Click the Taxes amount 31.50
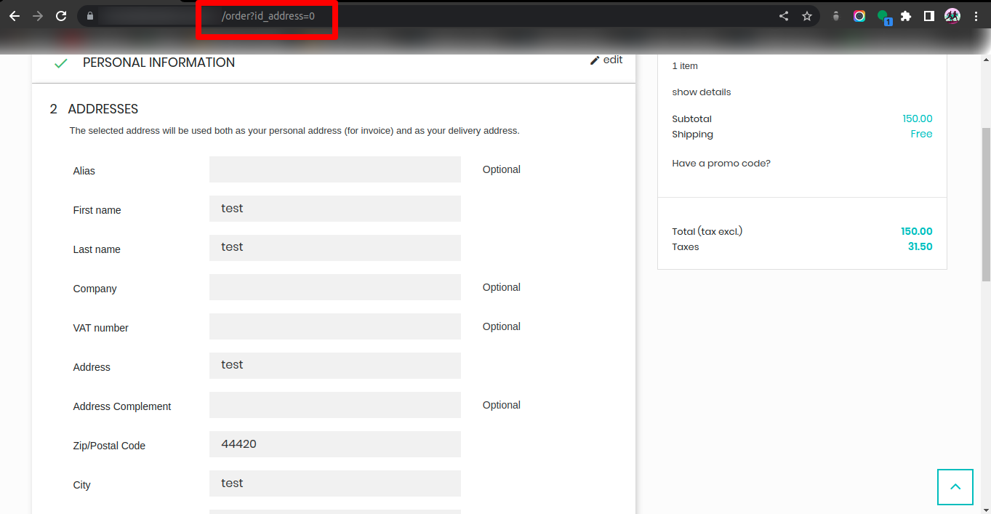 point(920,246)
